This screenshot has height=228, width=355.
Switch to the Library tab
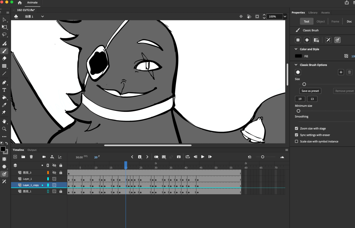point(313,12)
